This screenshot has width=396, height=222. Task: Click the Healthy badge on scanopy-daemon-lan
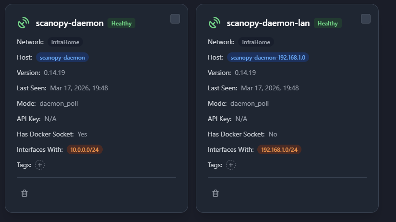[327, 23]
